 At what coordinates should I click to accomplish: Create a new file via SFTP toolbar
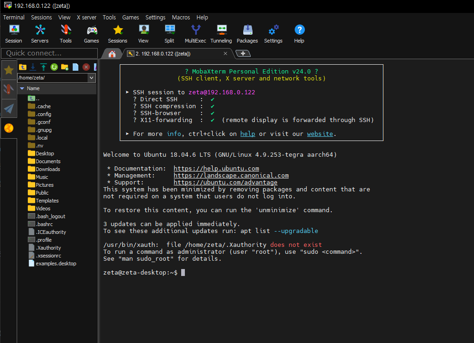click(x=76, y=67)
